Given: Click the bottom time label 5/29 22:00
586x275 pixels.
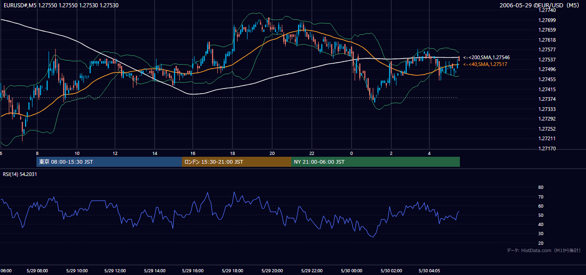Looking at the screenshot, I should coord(312,270).
